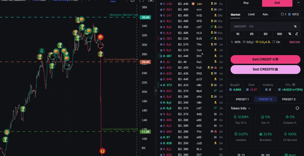Screen dimensions: 304x156
Task: Click the 26.4K average exit price label
Action: (146, 62)
